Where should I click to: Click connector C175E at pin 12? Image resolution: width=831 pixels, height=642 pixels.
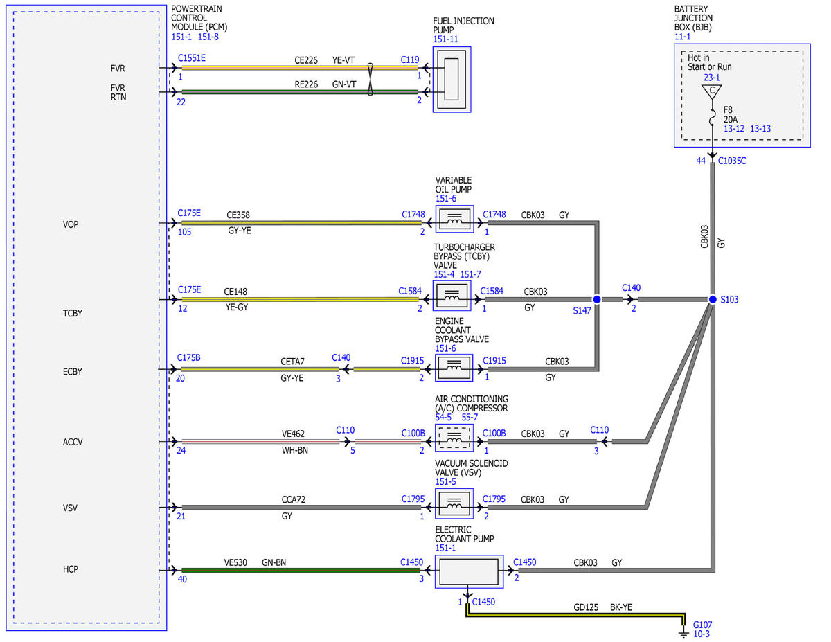point(189,290)
